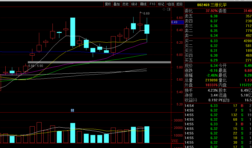Select the 买一 bid price 6.33
252x148 pixels.
214,41
